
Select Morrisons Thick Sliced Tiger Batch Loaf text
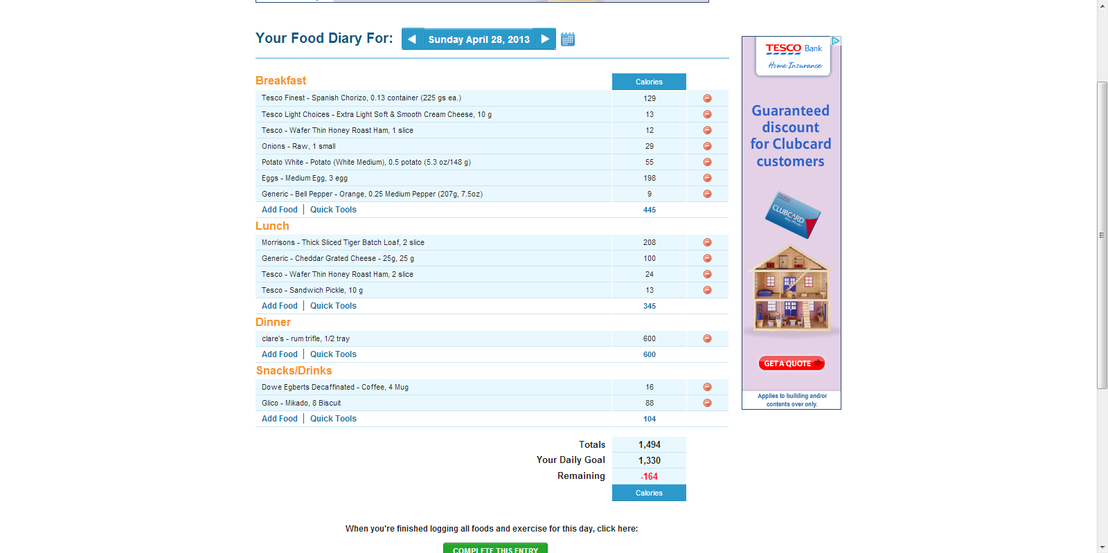pyautogui.click(x=343, y=243)
